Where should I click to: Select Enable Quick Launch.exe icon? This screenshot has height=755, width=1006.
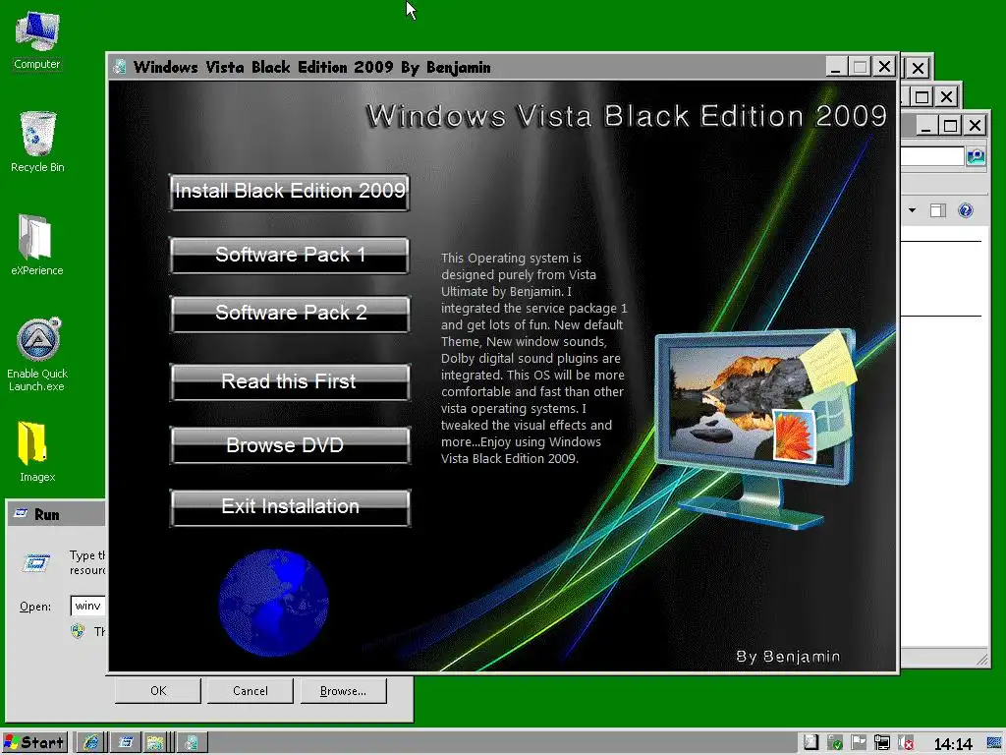click(x=37, y=354)
